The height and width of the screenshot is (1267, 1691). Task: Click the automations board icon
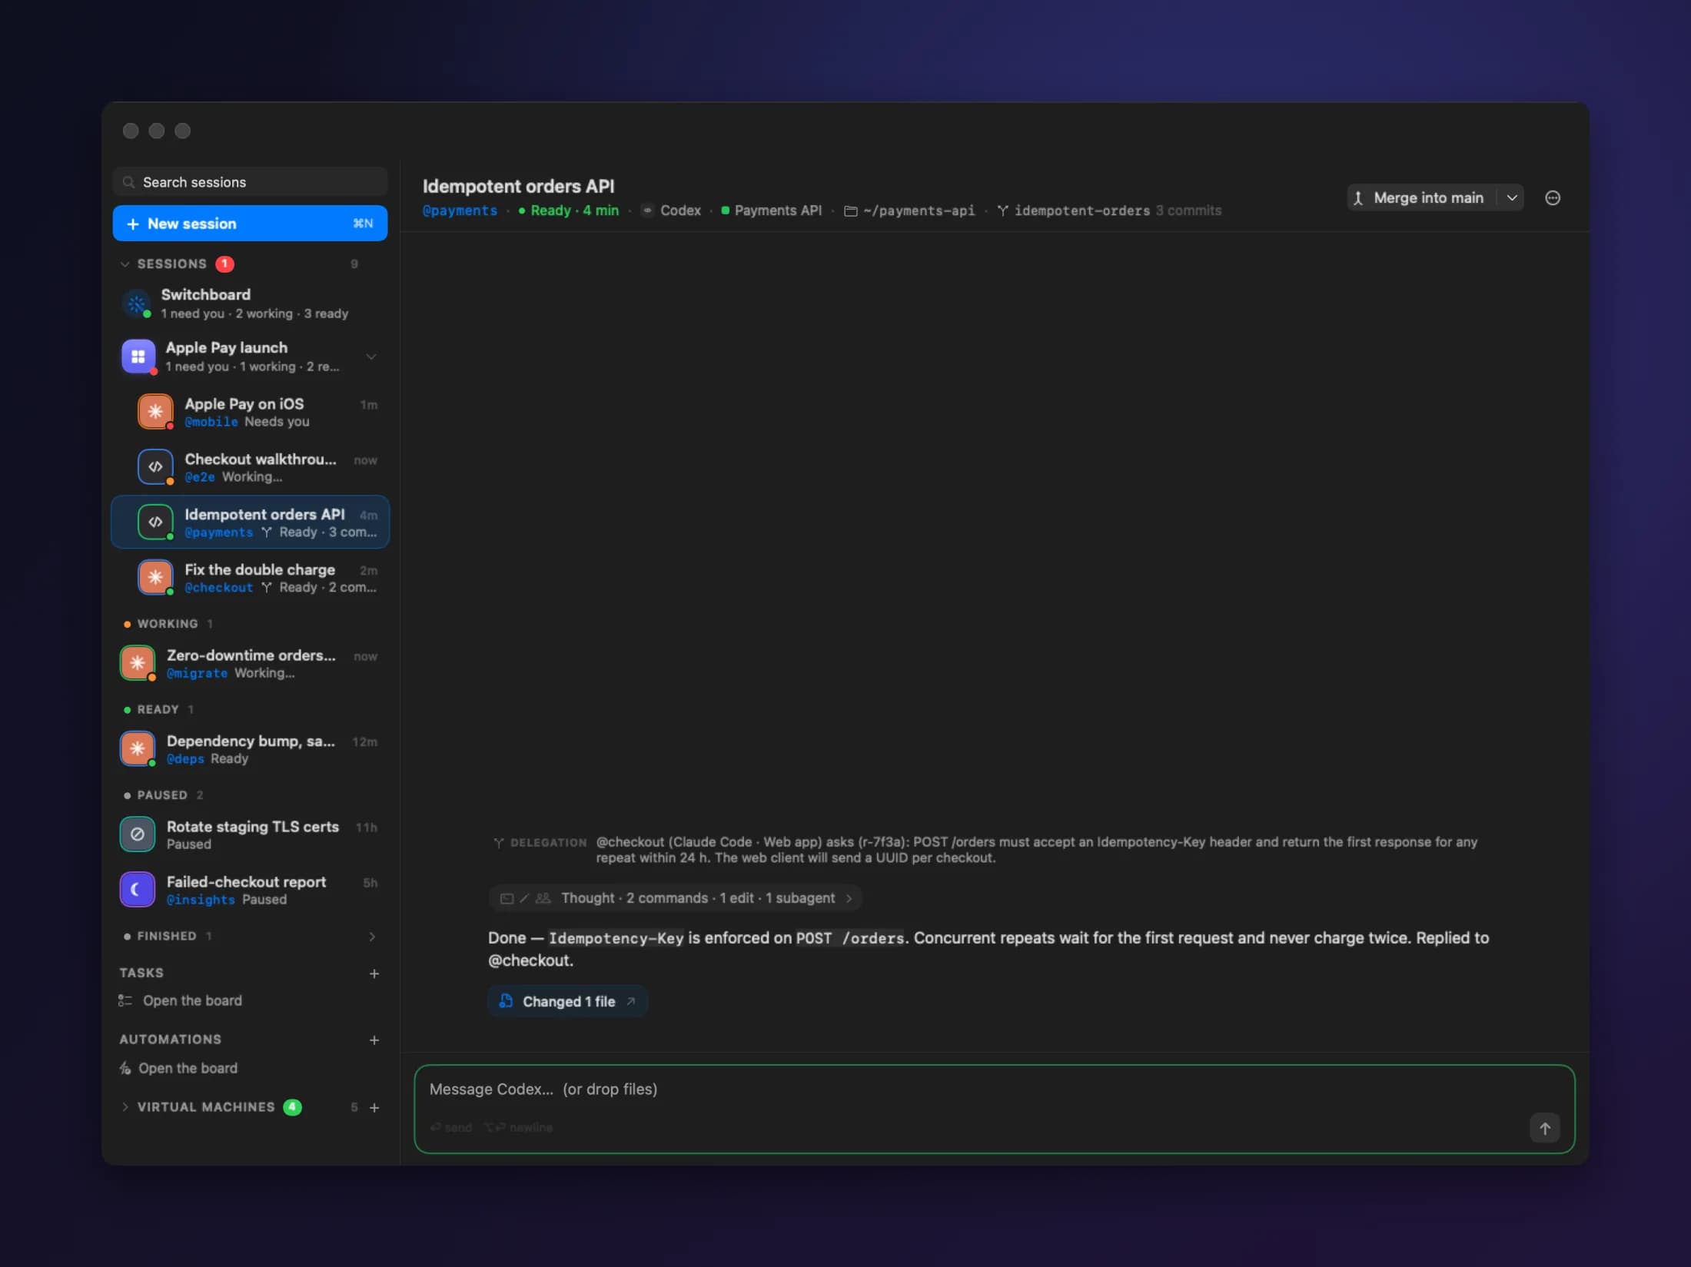125,1068
